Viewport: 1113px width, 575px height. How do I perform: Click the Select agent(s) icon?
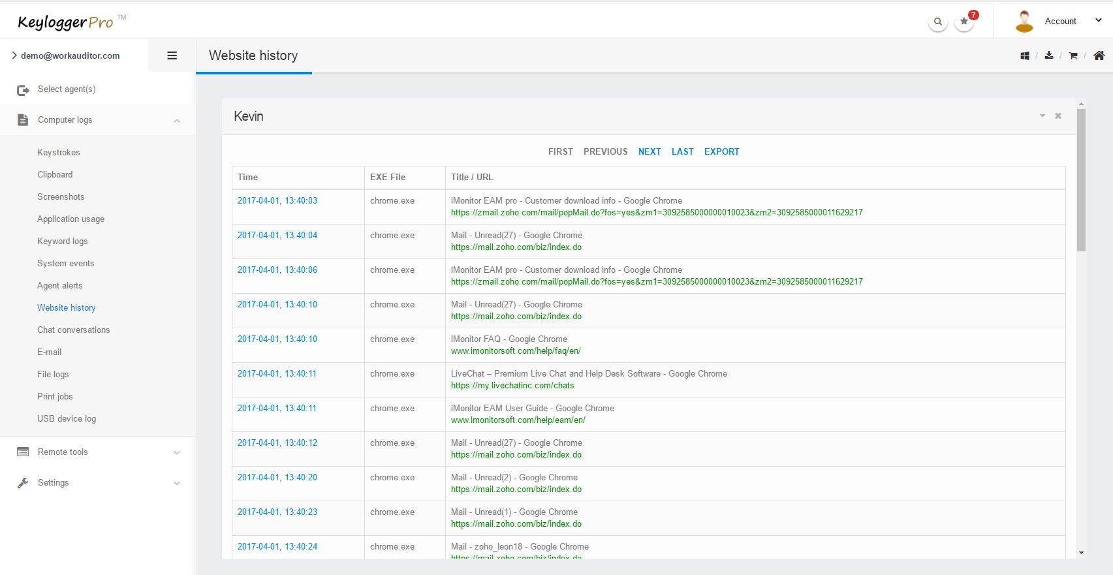point(24,90)
